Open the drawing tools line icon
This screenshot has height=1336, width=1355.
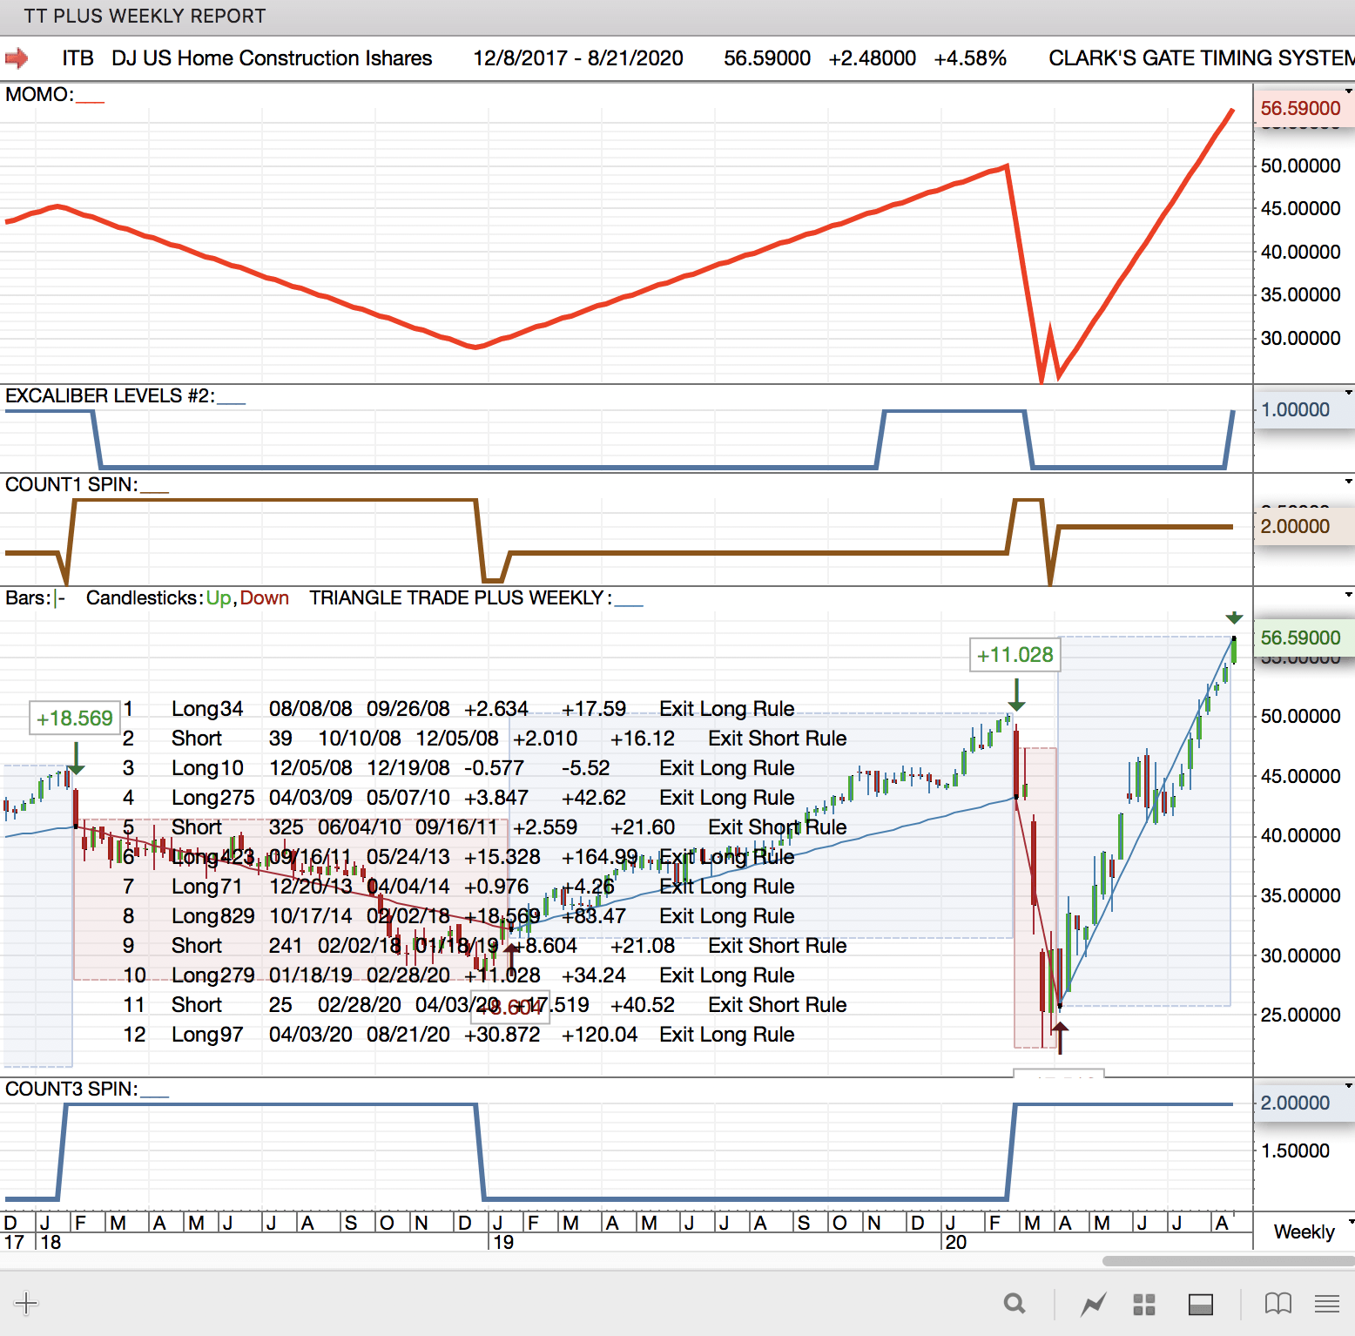(1094, 1304)
